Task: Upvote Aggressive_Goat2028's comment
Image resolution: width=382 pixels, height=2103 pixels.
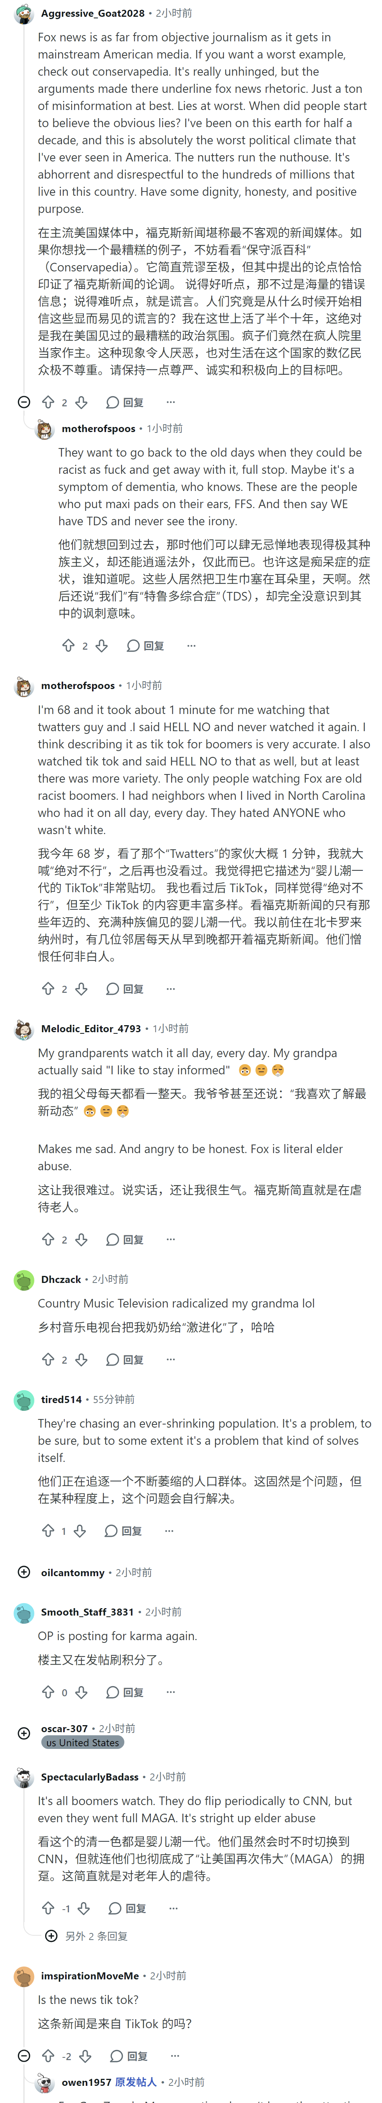Action: pos(48,402)
